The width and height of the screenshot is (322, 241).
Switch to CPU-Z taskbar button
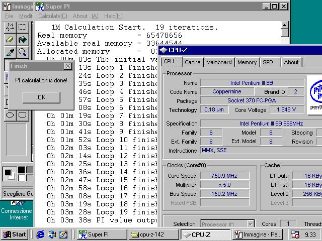[x=206, y=234]
